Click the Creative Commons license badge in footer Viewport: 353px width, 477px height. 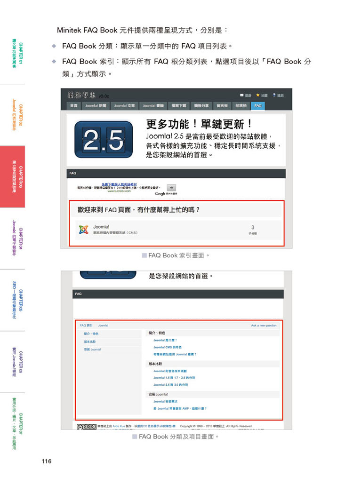pyautogui.click(x=87, y=427)
